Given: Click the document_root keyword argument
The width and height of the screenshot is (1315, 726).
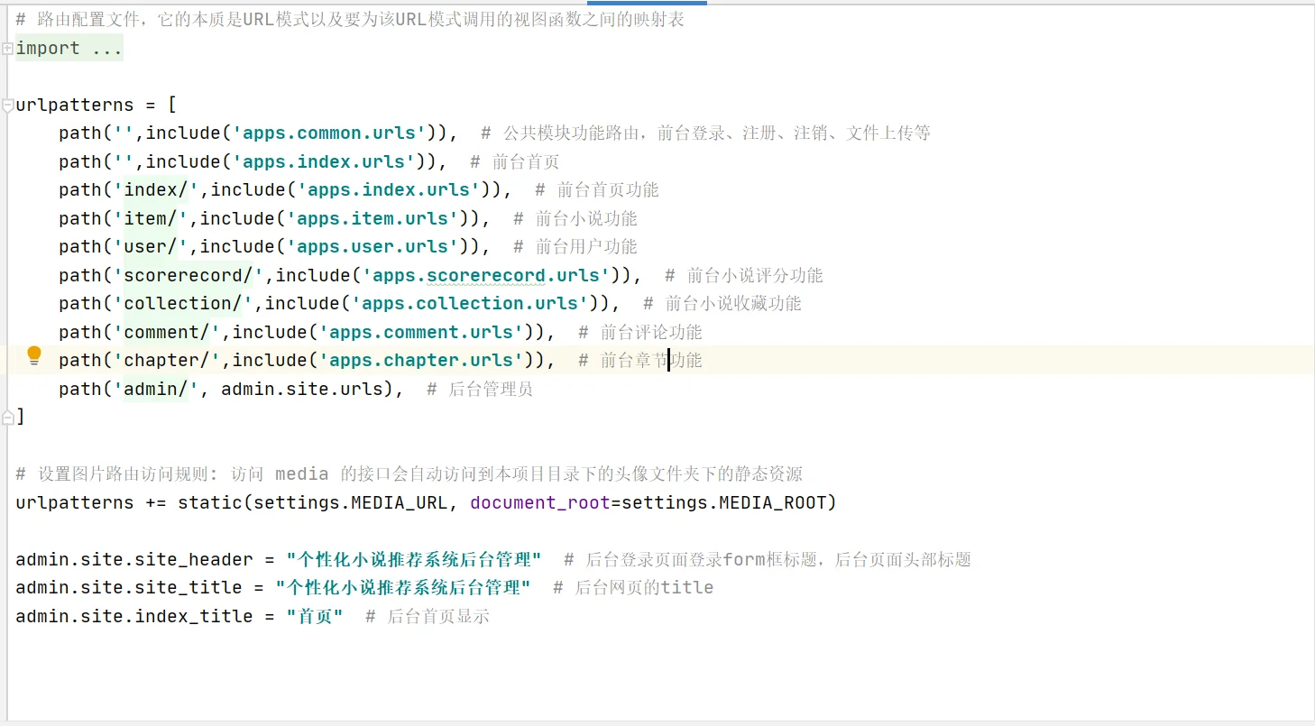Looking at the screenshot, I should pyautogui.click(x=538, y=502).
